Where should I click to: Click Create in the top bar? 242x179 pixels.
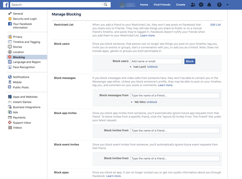point(181,5)
